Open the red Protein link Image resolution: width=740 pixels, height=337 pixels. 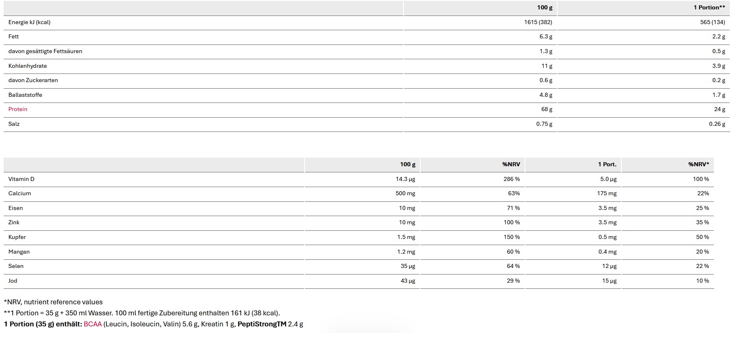click(18, 109)
